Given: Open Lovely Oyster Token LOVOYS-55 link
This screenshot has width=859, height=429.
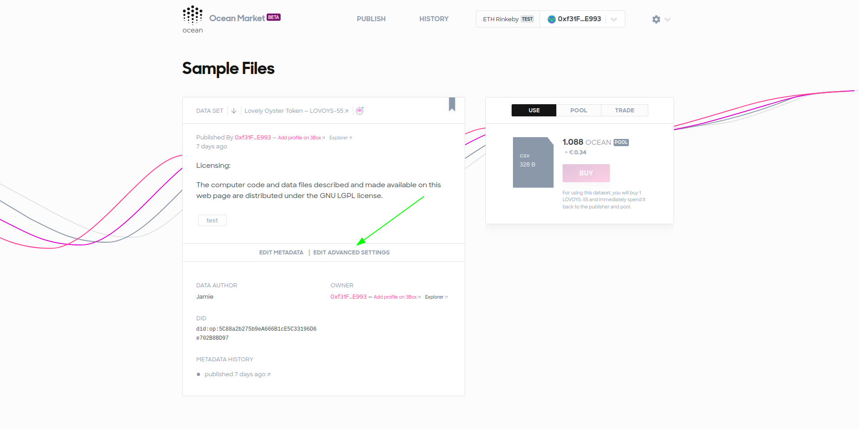Looking at the screenshot, I should tap(296, 111).
